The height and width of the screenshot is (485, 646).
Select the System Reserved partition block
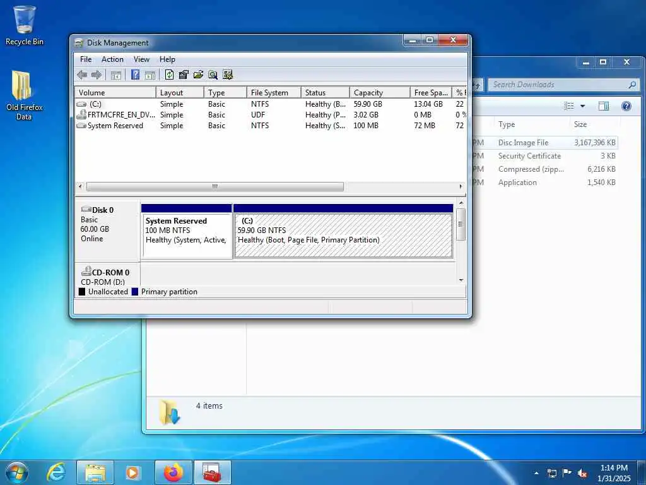point(187,232)
